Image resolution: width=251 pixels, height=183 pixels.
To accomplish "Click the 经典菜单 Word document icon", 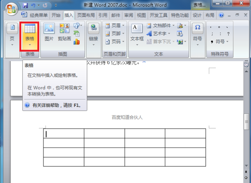I will [24, 15].
